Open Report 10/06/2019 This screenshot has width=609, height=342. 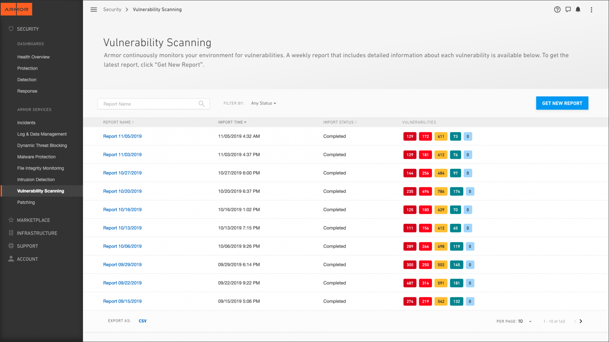coord(122,246)
